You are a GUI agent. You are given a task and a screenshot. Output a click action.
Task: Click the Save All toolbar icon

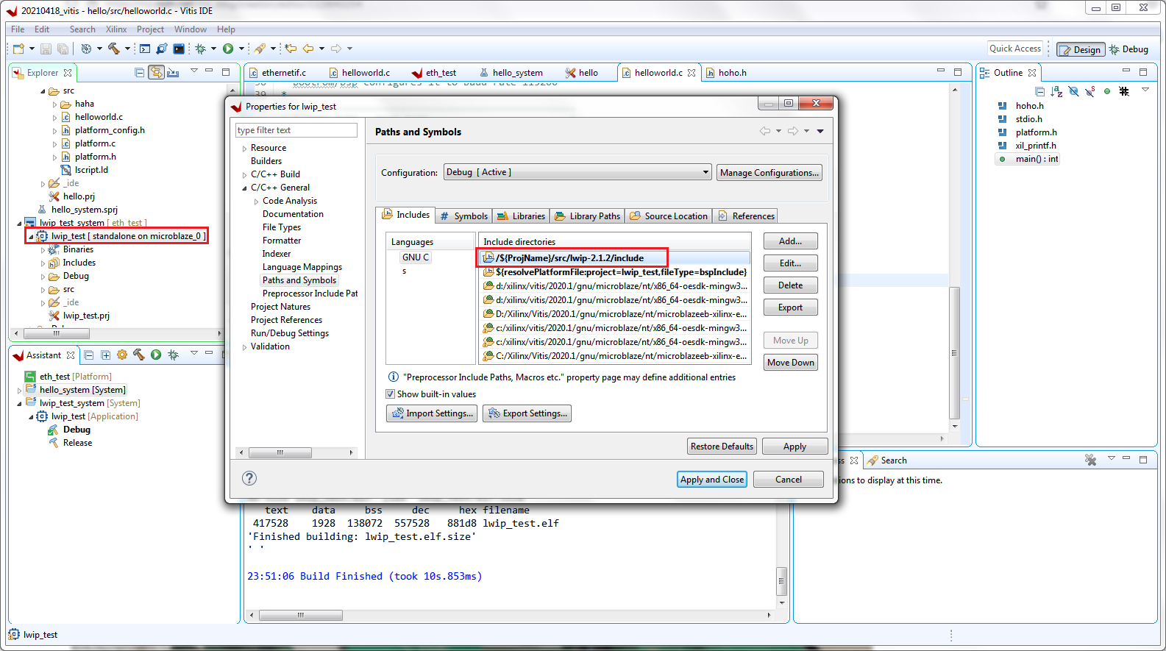tap(63, 49)
